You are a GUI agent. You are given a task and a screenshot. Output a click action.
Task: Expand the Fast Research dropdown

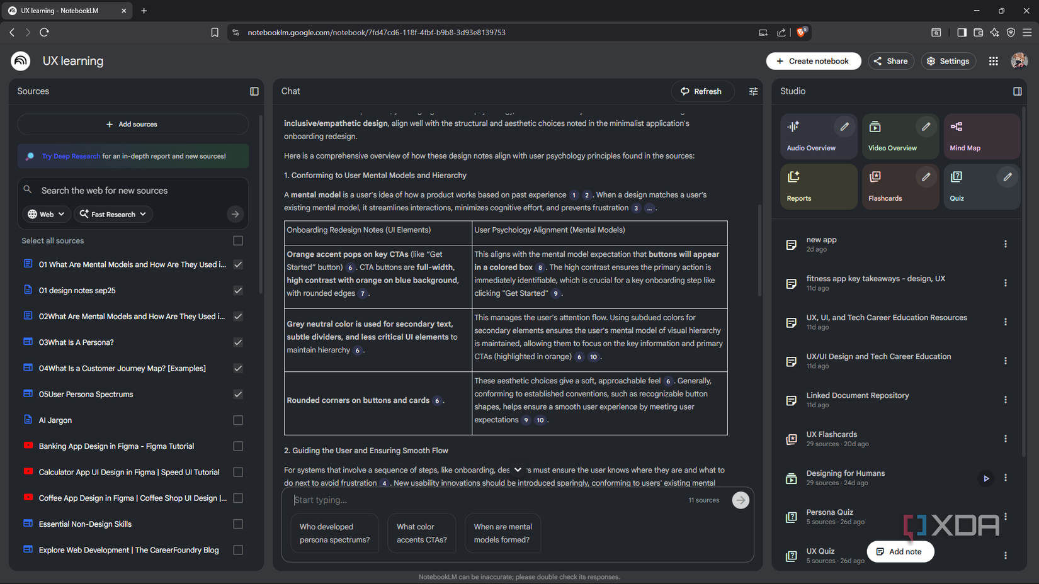113,214
